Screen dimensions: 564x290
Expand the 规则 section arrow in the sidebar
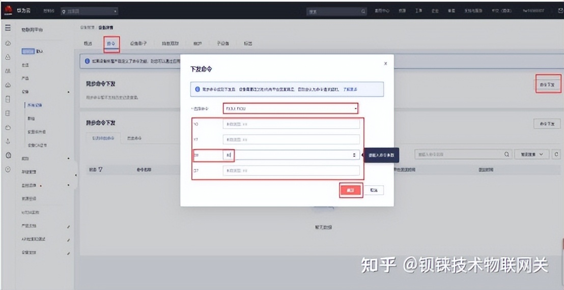pos(68,158)
